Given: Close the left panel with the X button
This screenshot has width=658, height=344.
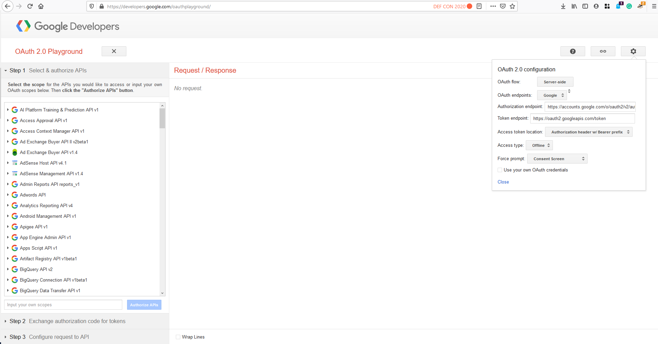Looking at the screenshot, I should point(114,51).
